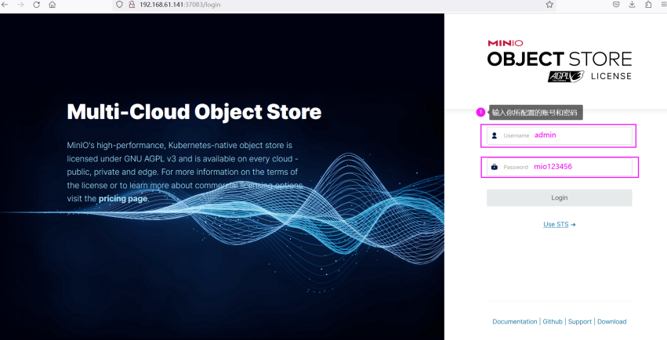Click the shield icon in address bar
This screenshot has height=340, width=667.
coord(120,5)
